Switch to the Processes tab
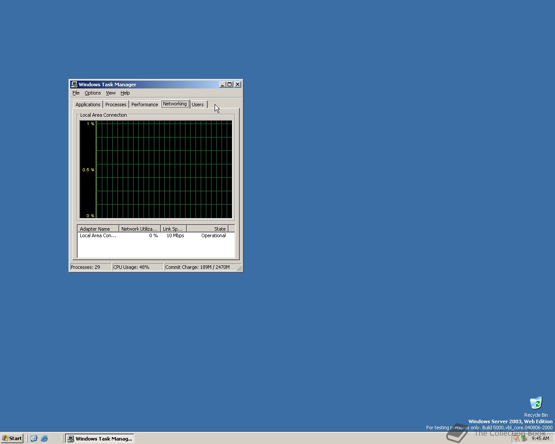This screenshot has height=444, width=555. pos(116,104)
